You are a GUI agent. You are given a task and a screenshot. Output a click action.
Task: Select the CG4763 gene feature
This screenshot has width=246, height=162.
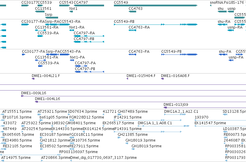(132, 12)
